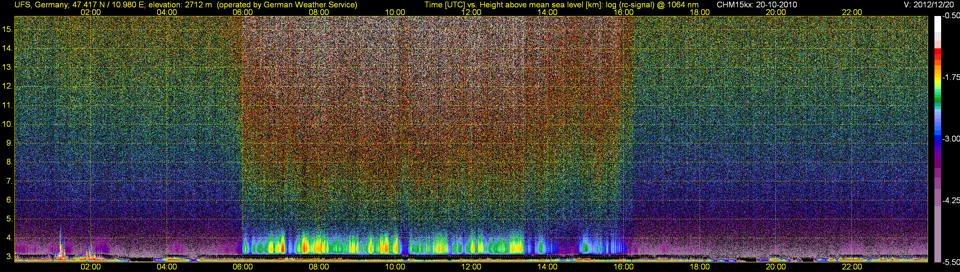The width and height of the screenshot is (960, 272).
Task: Click the 5 km height axis label
Action: point(9,219)
